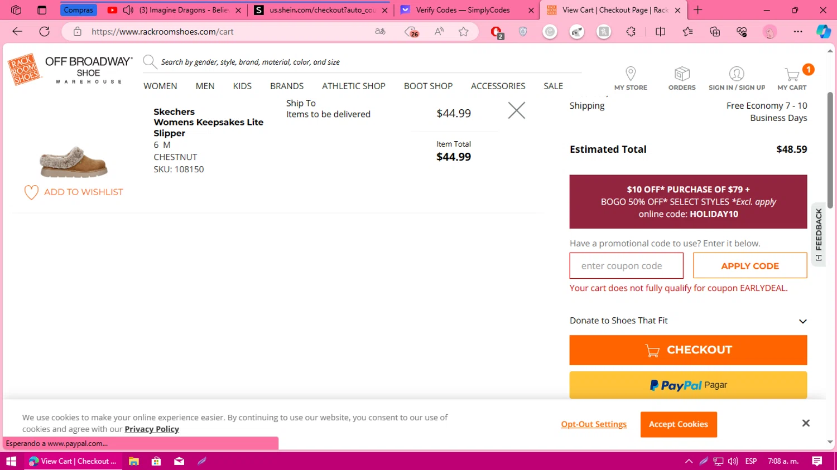Open browser essentials heart icon
Image resolution: width=837 pixels, height=470 pixels.
(x=742, y=32)
